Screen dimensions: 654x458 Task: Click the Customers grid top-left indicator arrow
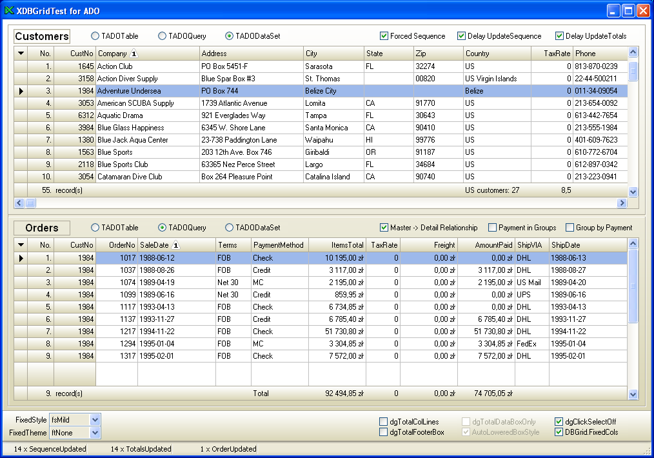pos(21,54)
